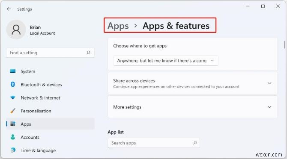This screenshot has width=287, height=159.
Task: Open the 'Anywhere, but let me know' dropdown
Action: click(x=166, y=61)
